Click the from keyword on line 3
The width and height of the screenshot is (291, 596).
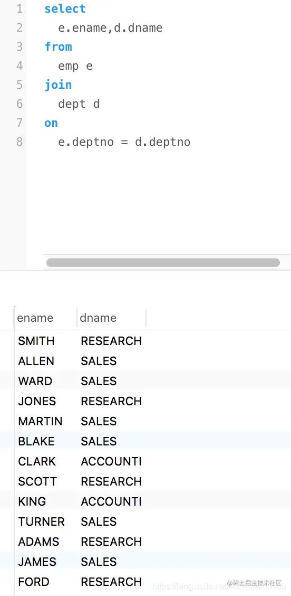[58, 46]
